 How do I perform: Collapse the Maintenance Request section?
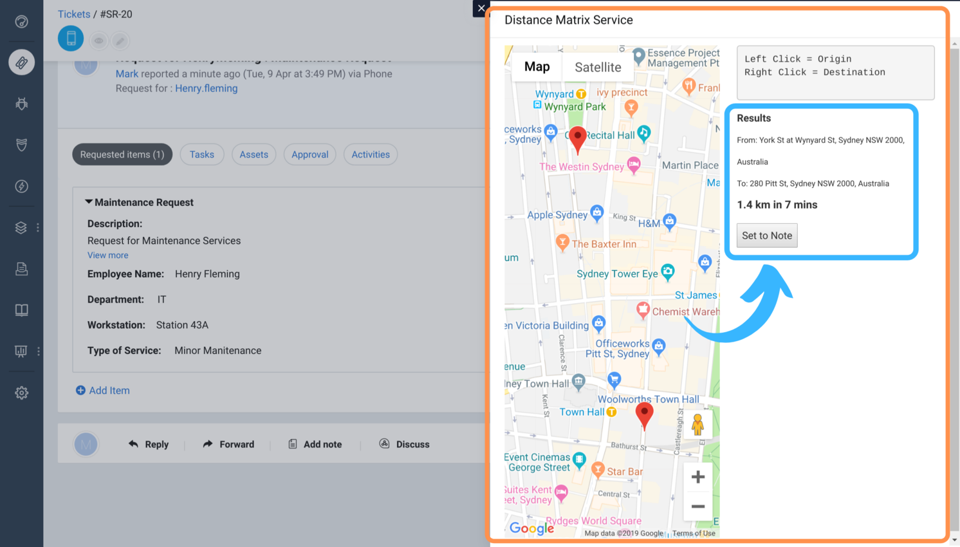(x=89, y=201)
